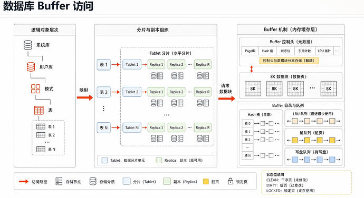
Task: Select the 存储节点 server icon in the legend
Action: [x=59, y=181]
